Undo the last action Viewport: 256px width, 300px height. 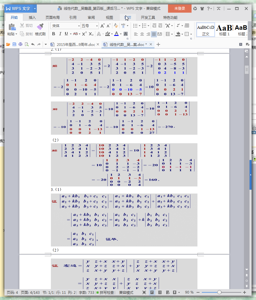(33, 44)
